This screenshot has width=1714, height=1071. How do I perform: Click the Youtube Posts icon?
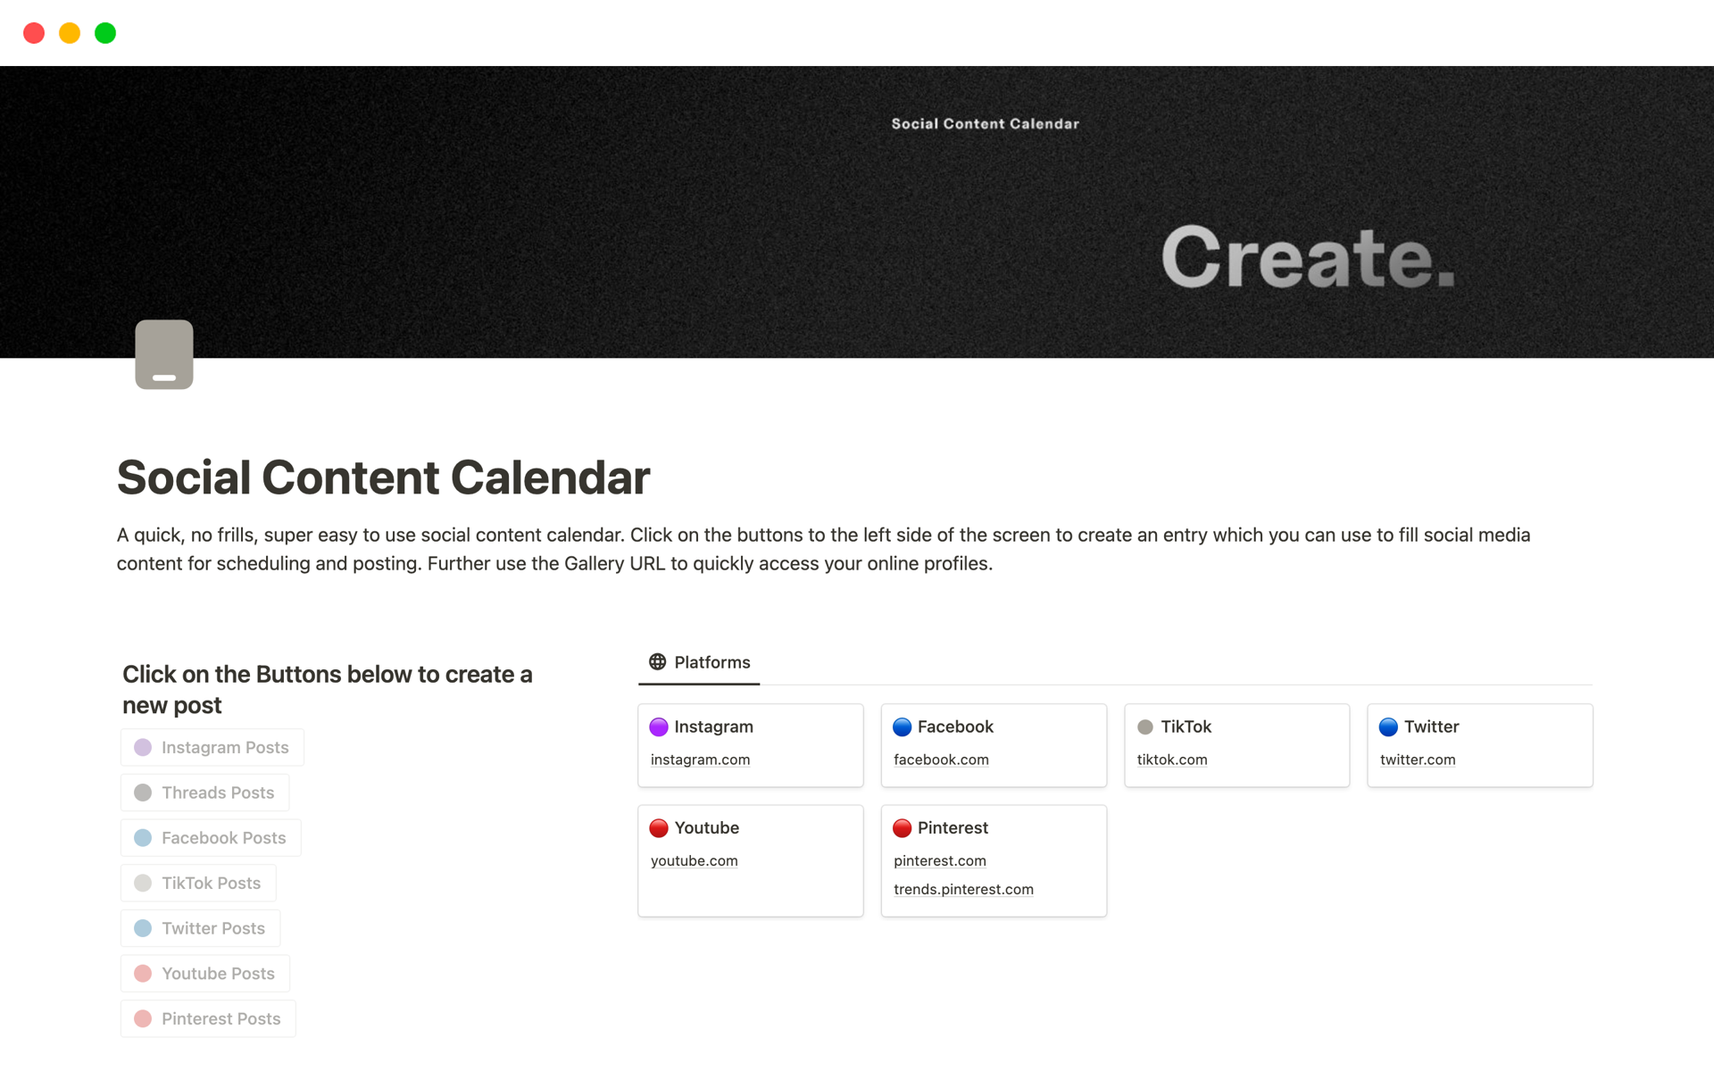143,972
